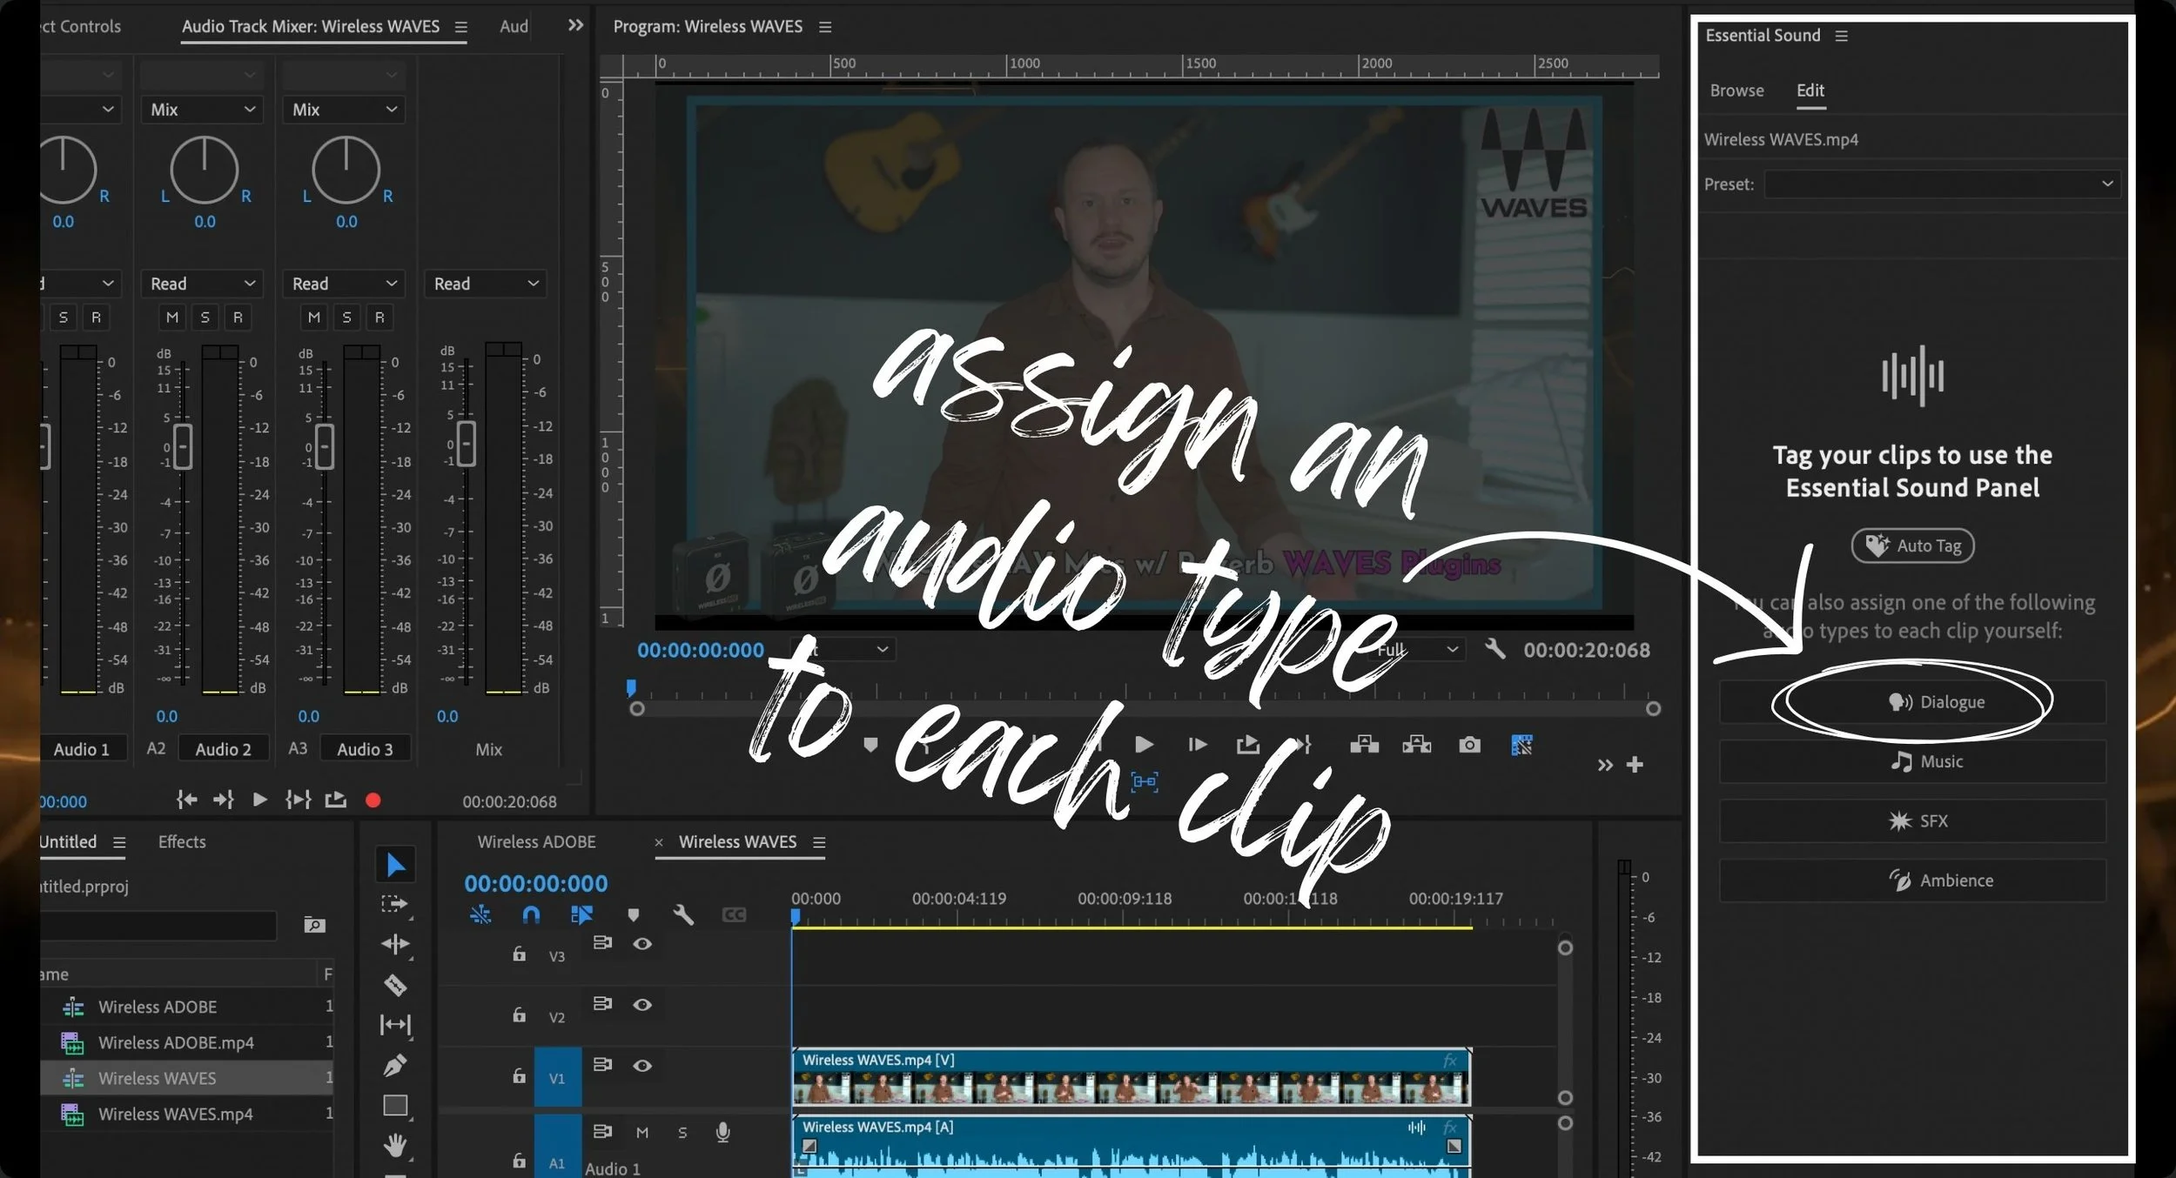Solo Audio 2 in Track Mixer
The height and width of the screenshot is (1178, 2176).
click(x=205, y=318)
